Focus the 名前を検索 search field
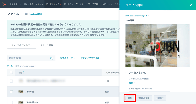 31,58
